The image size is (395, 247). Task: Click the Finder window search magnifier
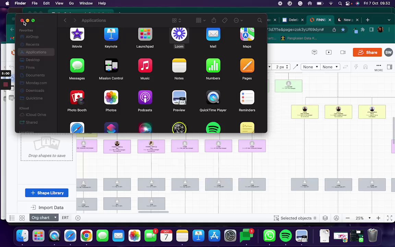click(260, 21)
